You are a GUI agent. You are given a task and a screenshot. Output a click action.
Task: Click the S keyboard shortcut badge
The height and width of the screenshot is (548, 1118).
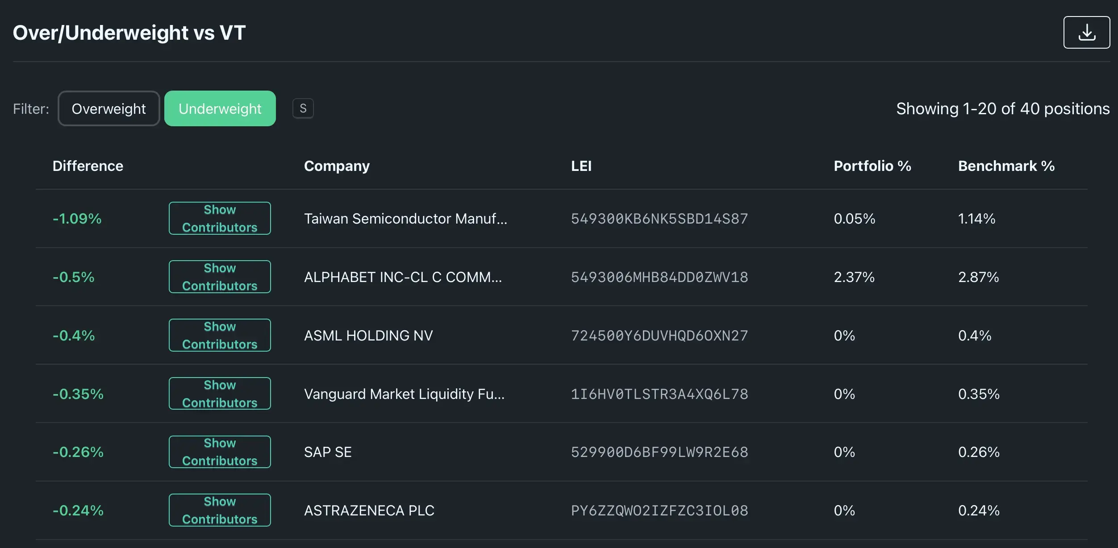[303, 108]
